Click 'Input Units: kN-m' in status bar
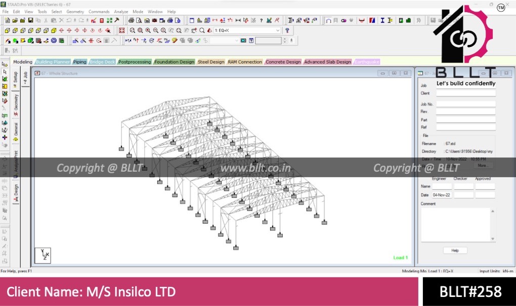Screen dimensions: 516x306 [496, 271]
